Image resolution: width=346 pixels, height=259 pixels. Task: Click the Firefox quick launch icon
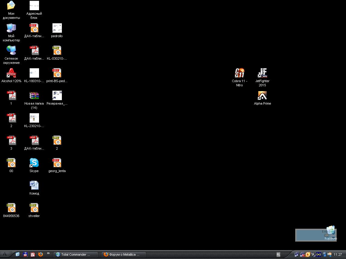point(41,254)
